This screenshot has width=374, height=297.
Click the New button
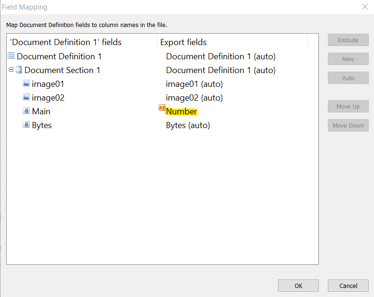click(348, 59)
